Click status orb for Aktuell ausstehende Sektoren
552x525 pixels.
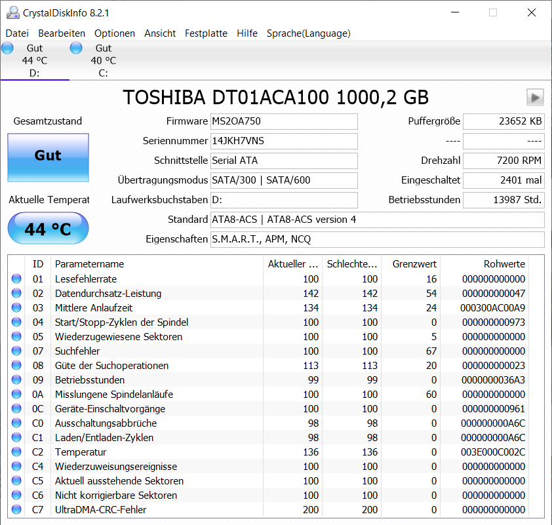pyautogui.click(x=16, y=480)
